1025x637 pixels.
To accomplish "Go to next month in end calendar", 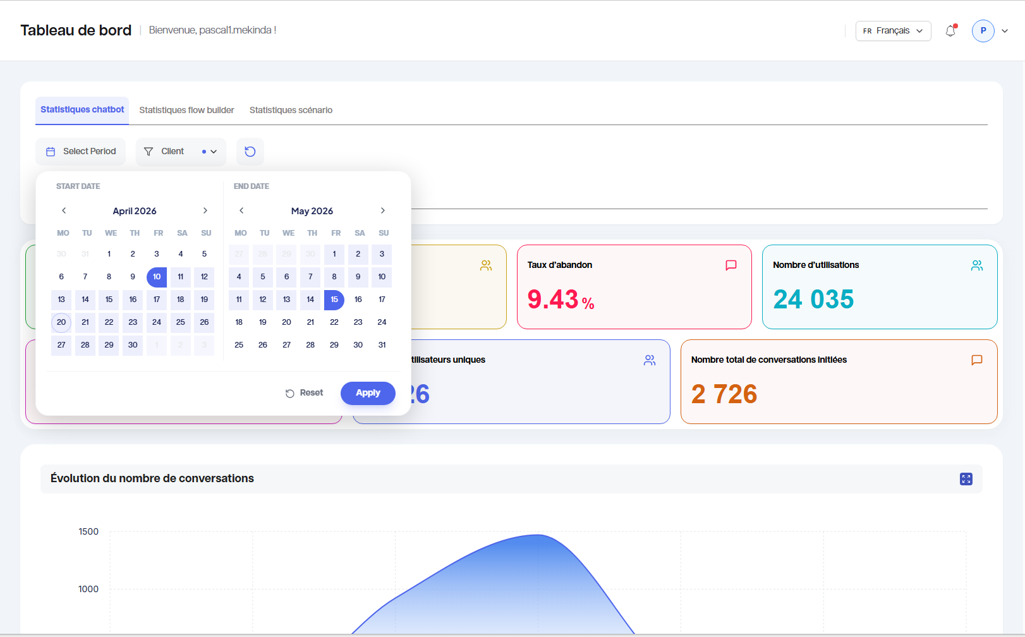I will click(382, 211).
